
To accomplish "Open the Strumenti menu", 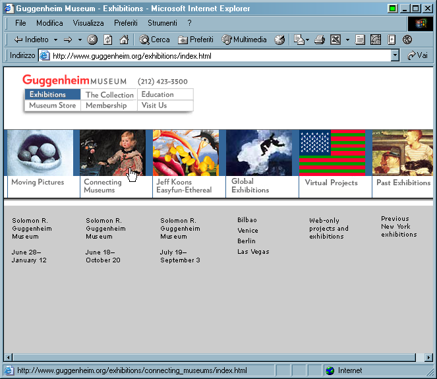I will (x=162, y=23).
